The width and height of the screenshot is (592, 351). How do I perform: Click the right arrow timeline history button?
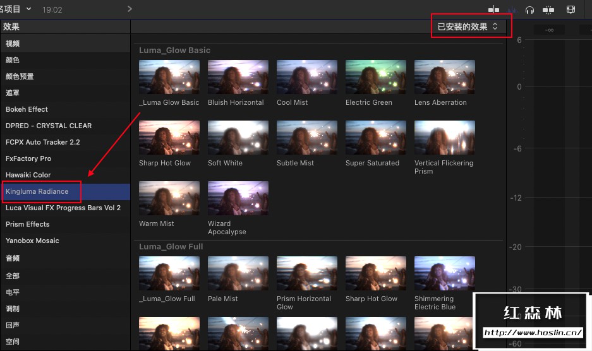point(130,9)
